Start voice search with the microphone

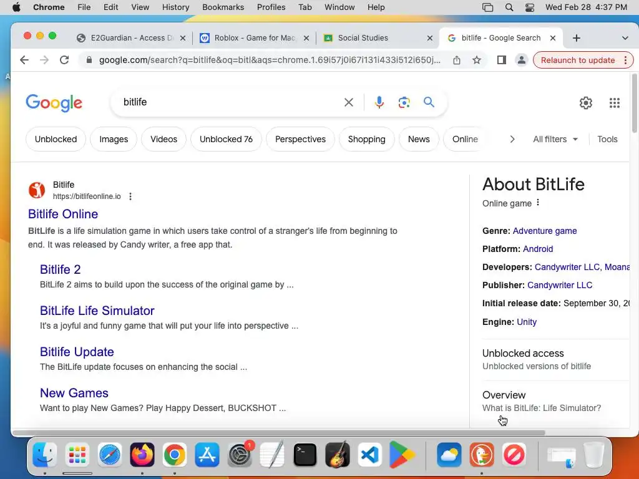[x=379, y=102]
